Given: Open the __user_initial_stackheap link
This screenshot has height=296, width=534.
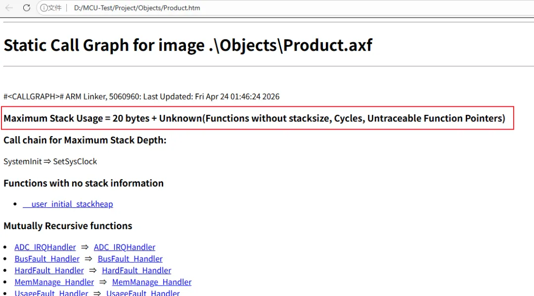Looking at the screenshot, I should pos(68,204).
